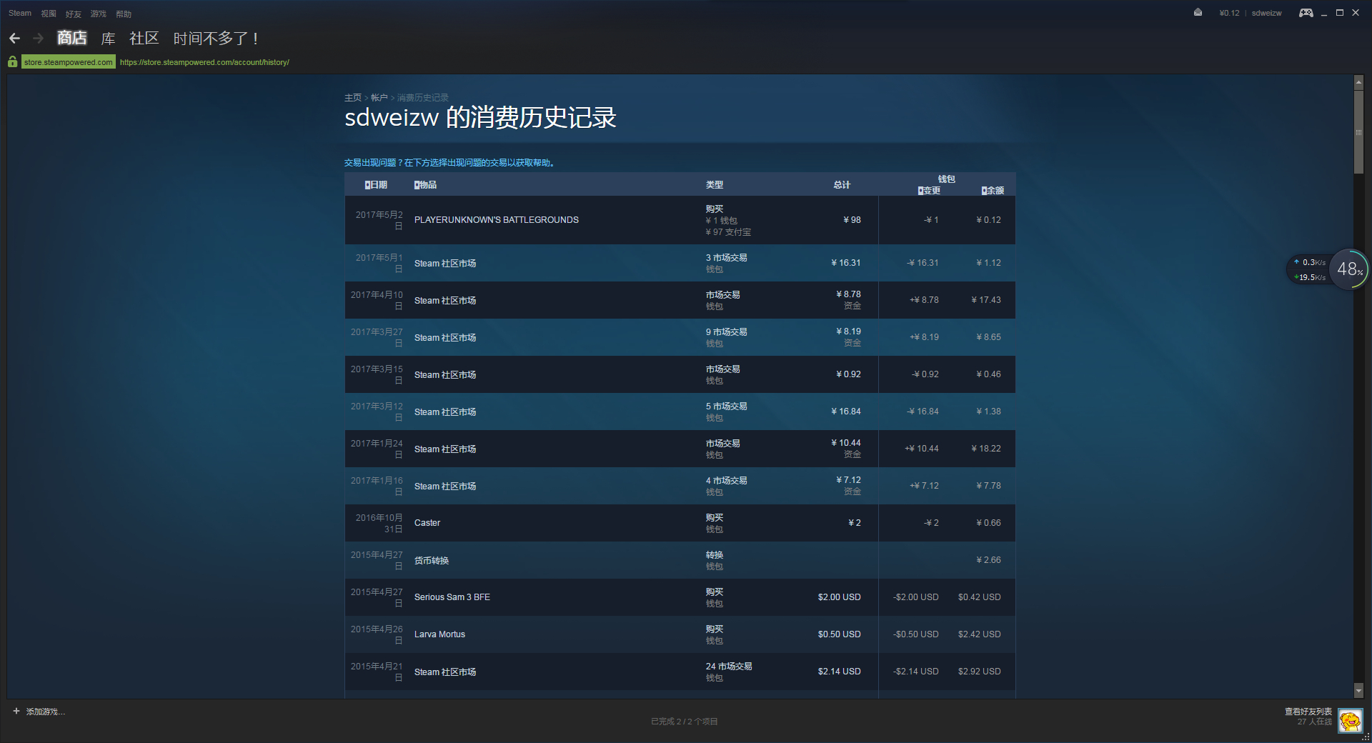The width and height of the screenshot is (1372, 743).
Task: Switch to the 商店 tab
Action: (x=72, y=38)
